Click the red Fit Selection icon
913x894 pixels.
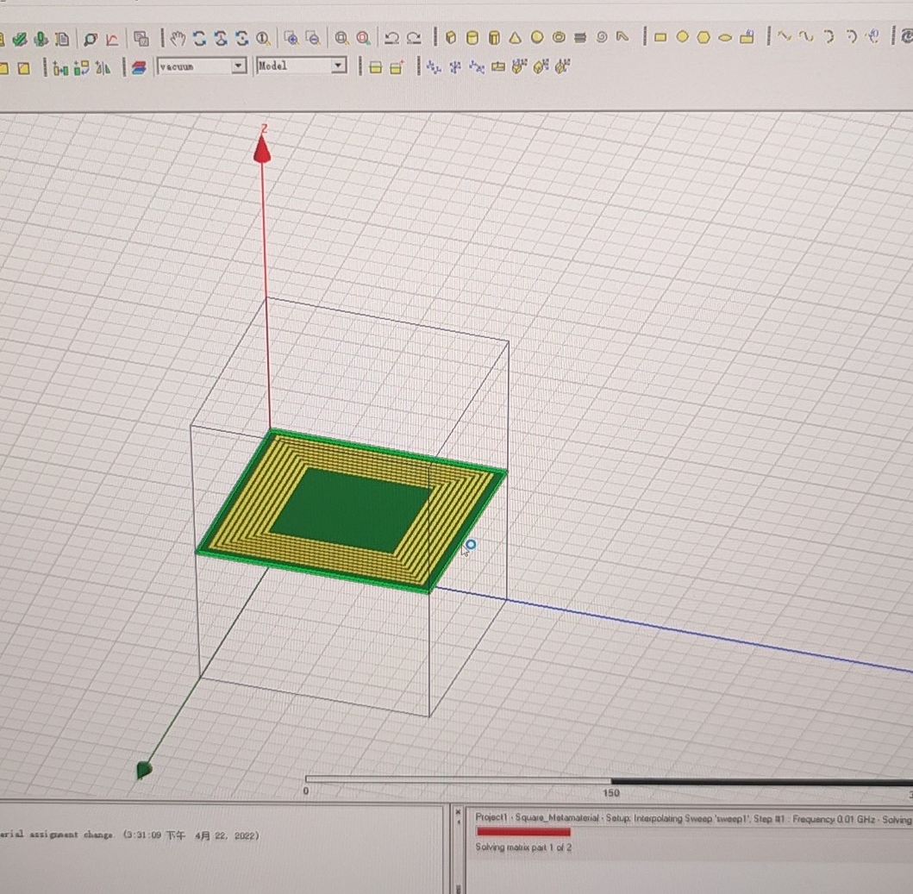tap(363, 39)
